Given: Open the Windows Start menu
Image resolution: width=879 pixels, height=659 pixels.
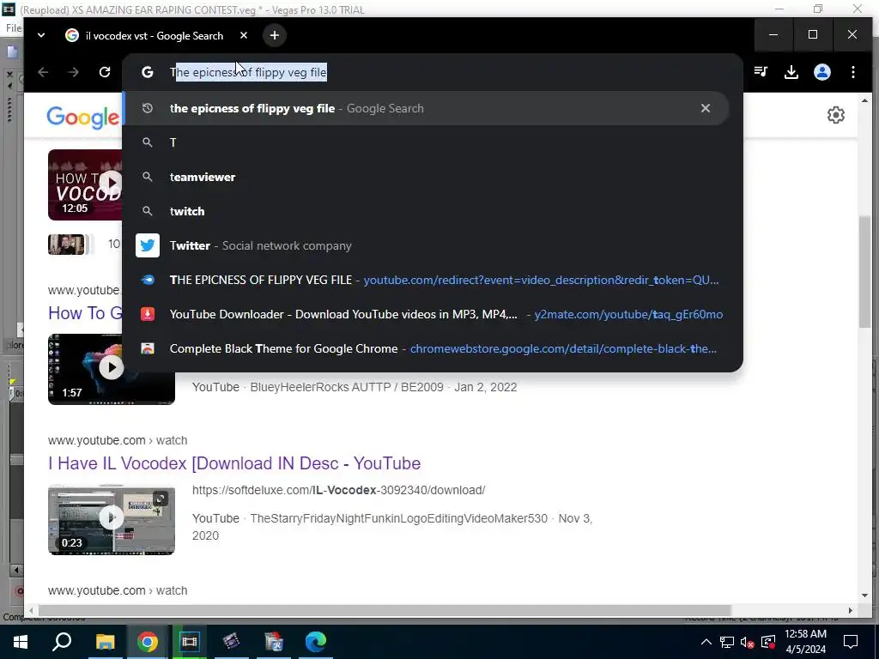Looking at the screenshot, I should click(x=21, y=642).
